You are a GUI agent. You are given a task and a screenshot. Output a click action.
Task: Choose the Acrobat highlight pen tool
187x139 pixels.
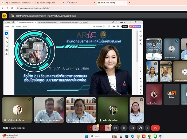coord(7,42)
